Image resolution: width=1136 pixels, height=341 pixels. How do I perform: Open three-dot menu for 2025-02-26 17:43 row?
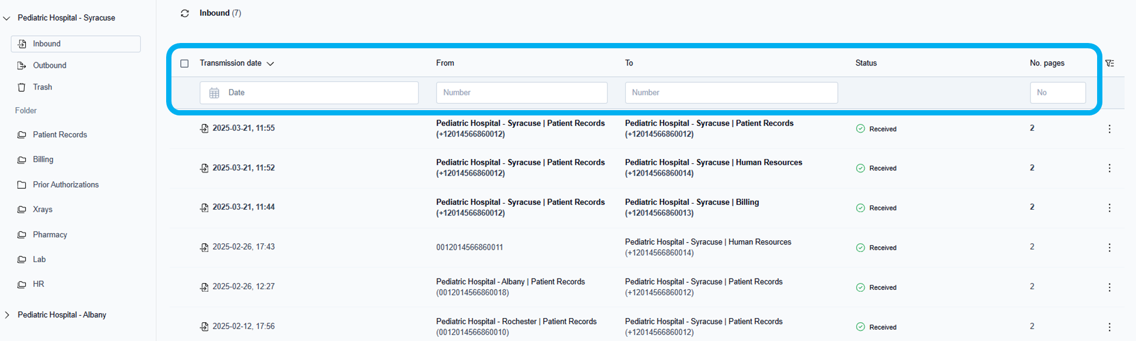click(1109, 247)
